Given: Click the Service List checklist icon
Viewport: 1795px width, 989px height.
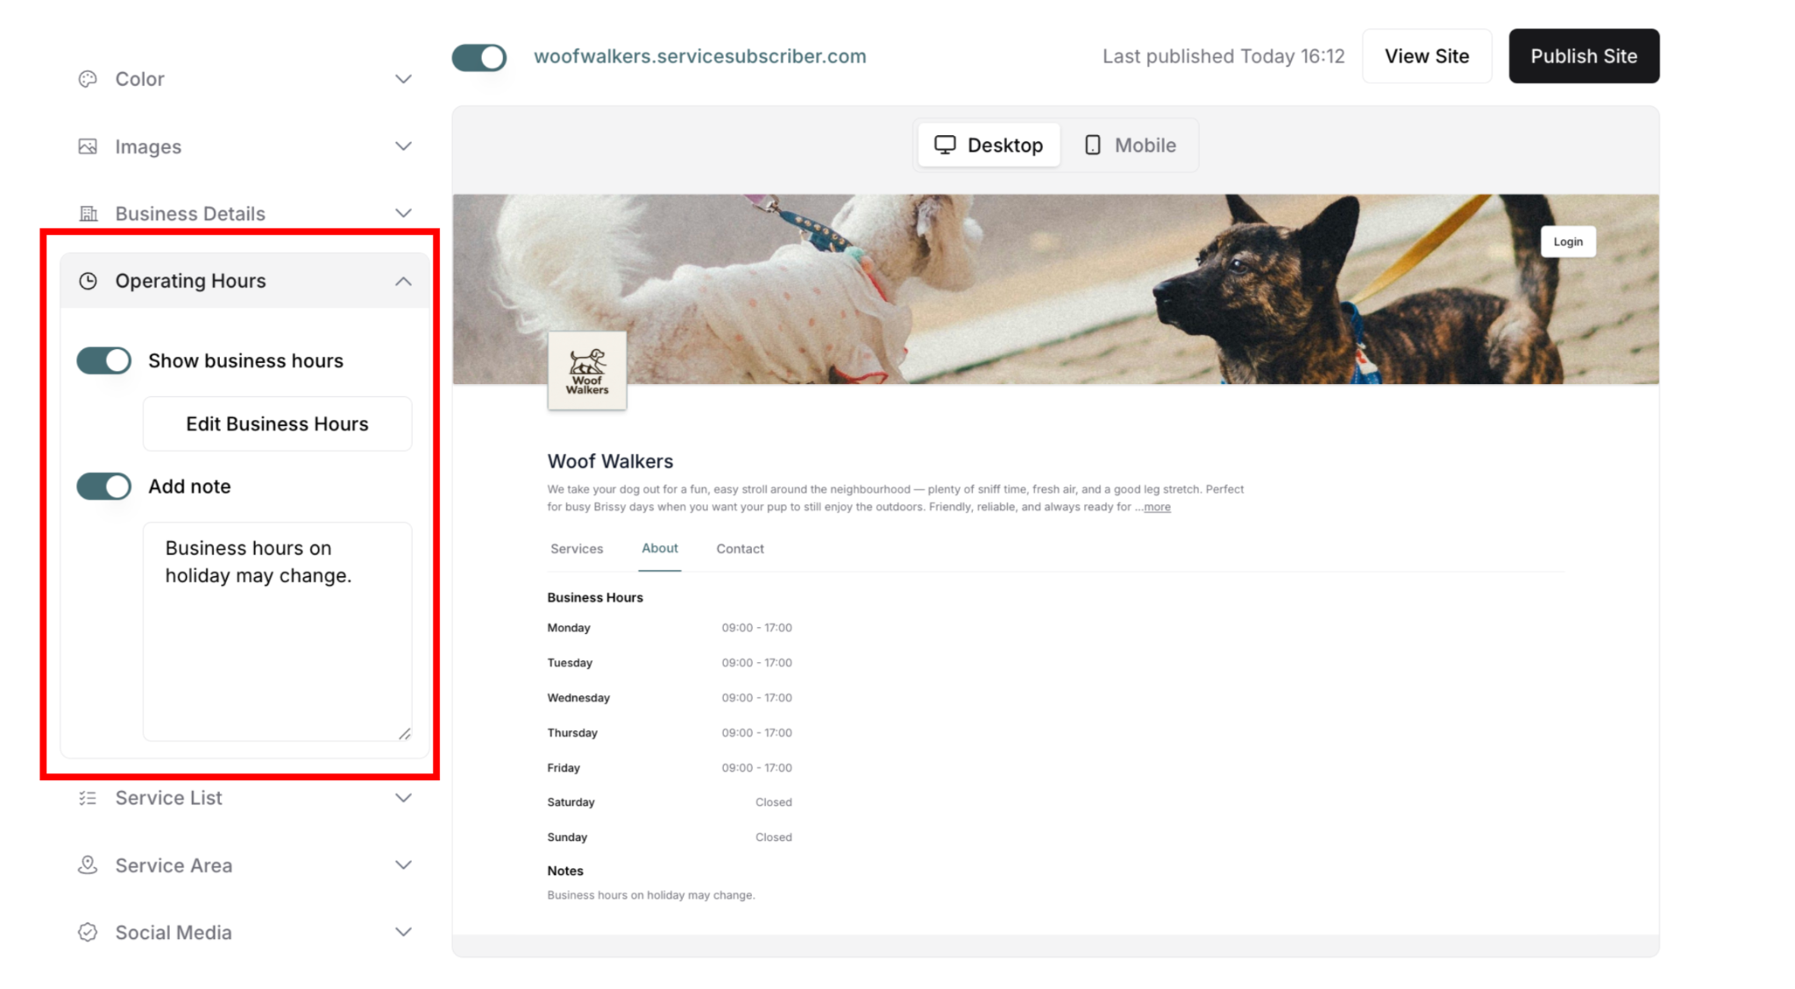Looking at the screenshot, I should (x=88, y=798).
